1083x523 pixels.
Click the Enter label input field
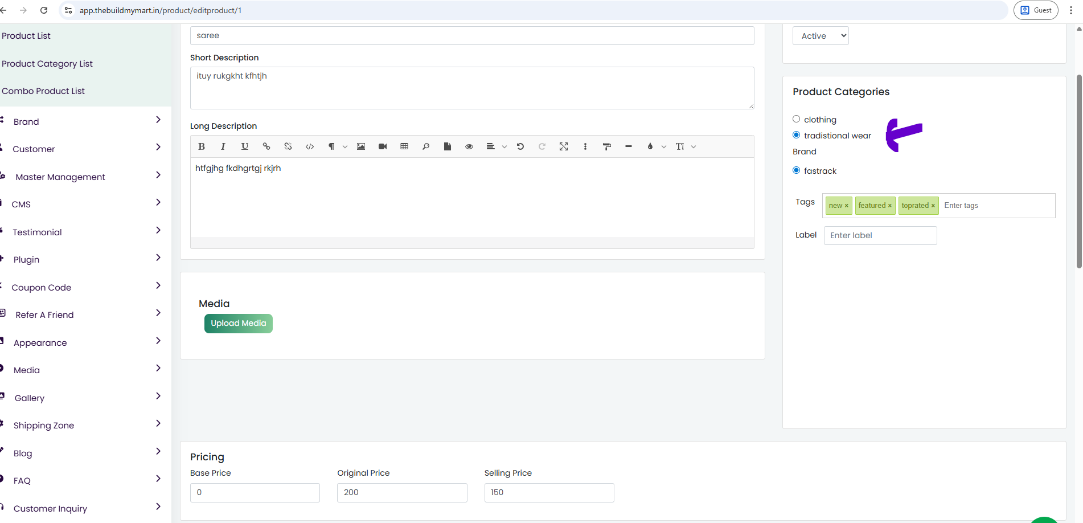click(x=880, y=235)
